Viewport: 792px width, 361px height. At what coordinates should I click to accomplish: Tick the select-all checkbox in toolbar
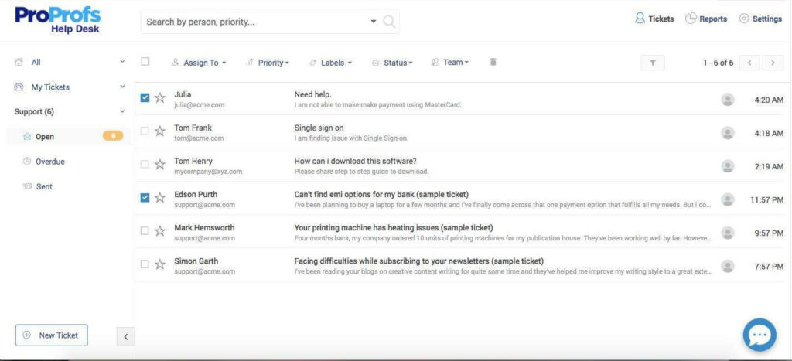145,62
